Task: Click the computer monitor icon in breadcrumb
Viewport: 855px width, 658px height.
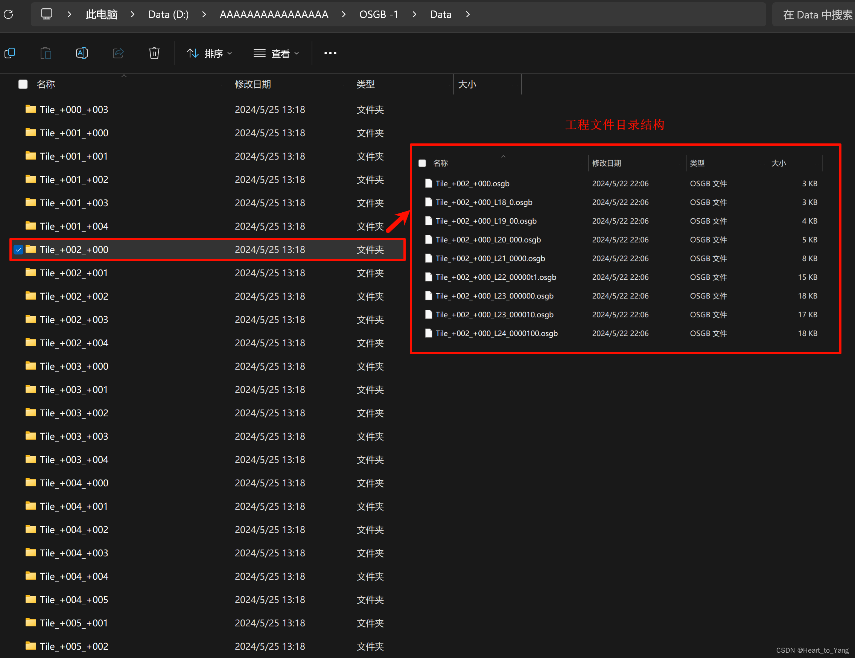Action: 47,14
